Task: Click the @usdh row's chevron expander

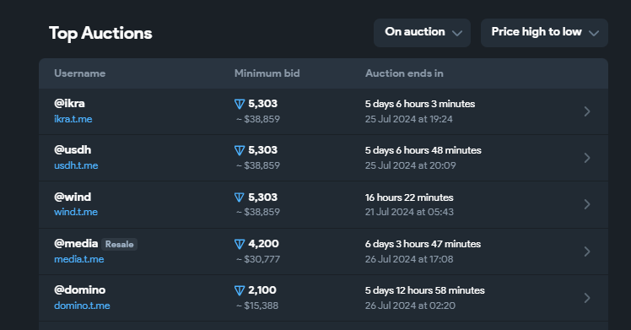Action: [x=587, y=158]
